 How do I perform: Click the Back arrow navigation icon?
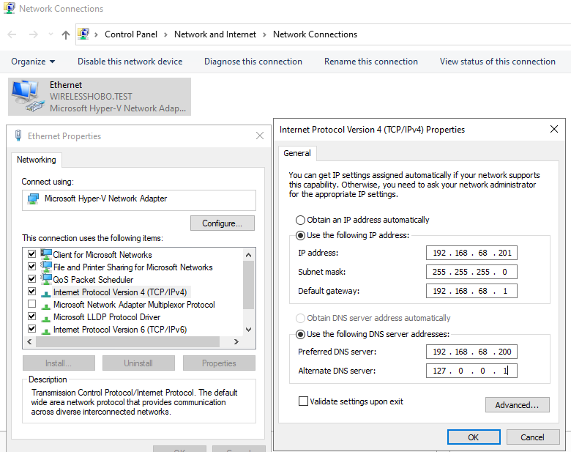point(12,34)
